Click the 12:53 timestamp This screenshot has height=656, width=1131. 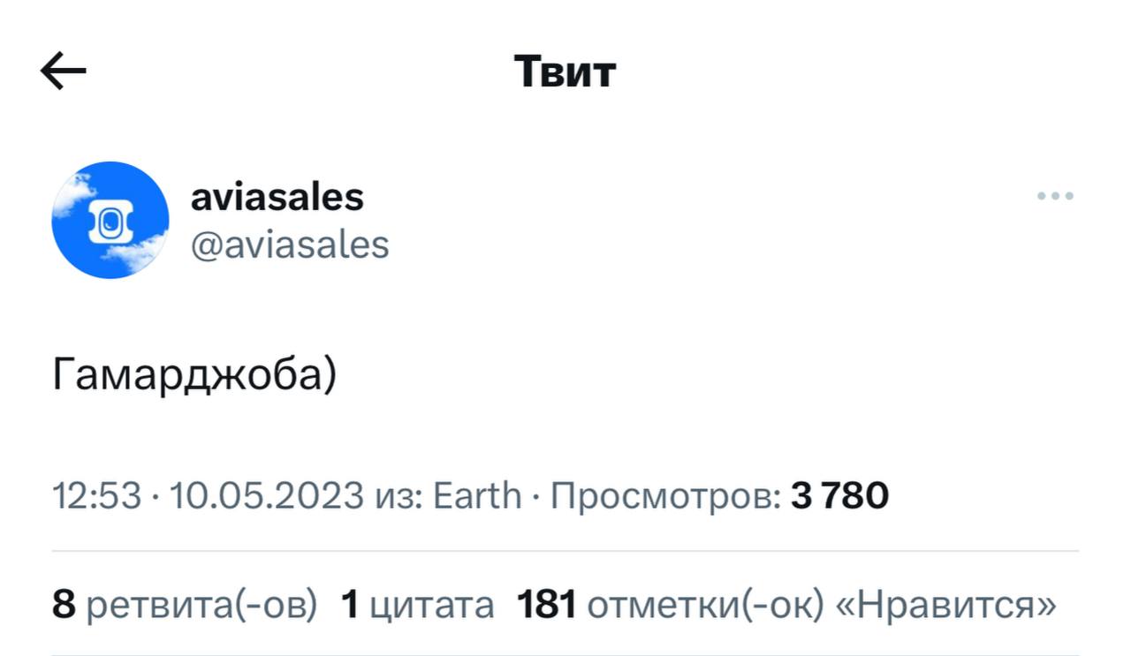tap(97, 495)
